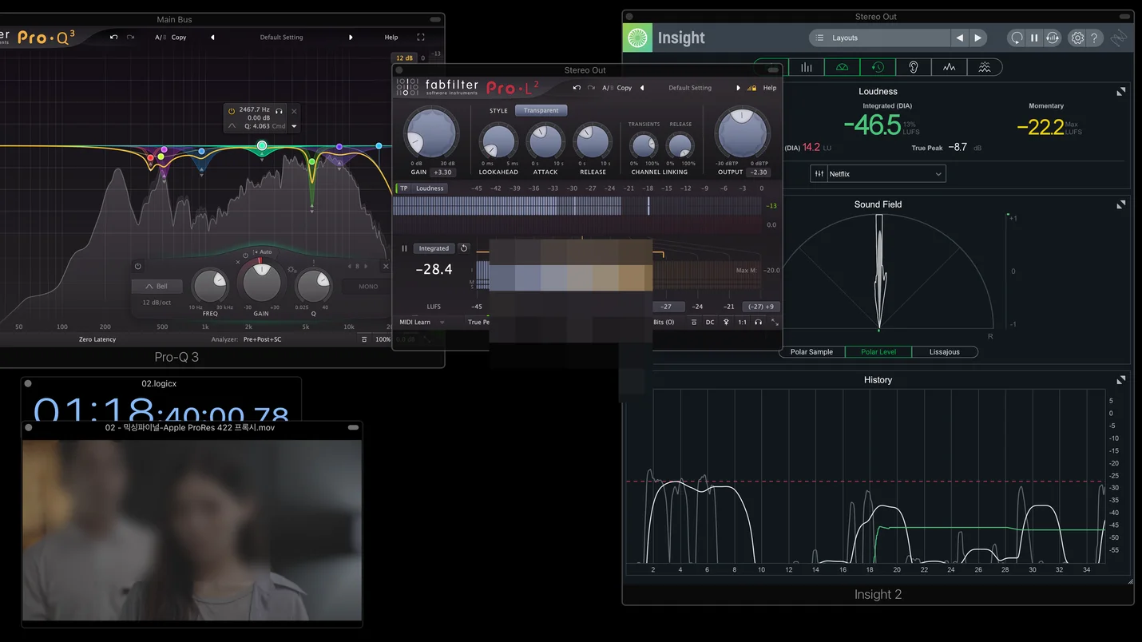
Task: Toggle Spectrogram module icon in Insight
Action: click(985, 68)
